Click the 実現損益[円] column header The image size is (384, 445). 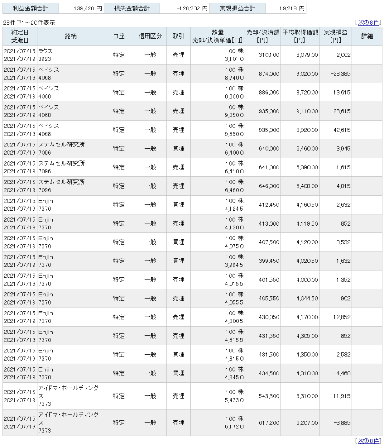click(x=336, y=37)
